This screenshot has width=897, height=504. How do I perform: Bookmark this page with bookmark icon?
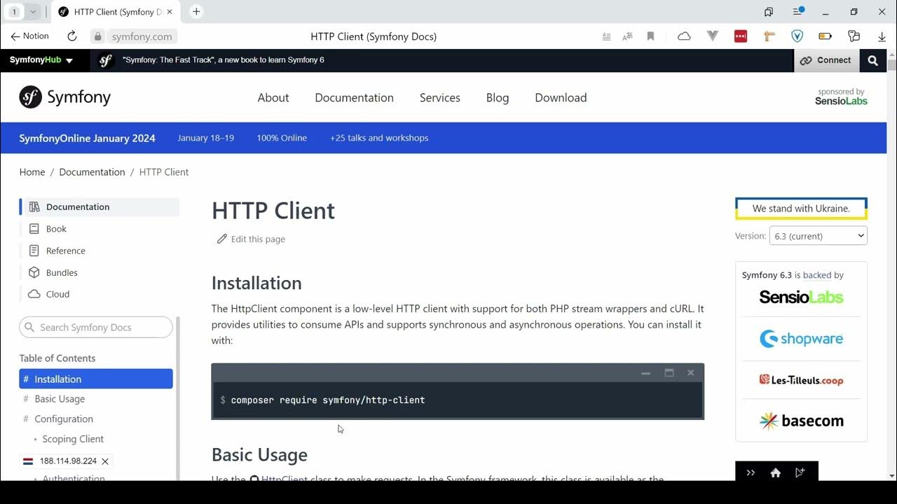coord(650,36)
